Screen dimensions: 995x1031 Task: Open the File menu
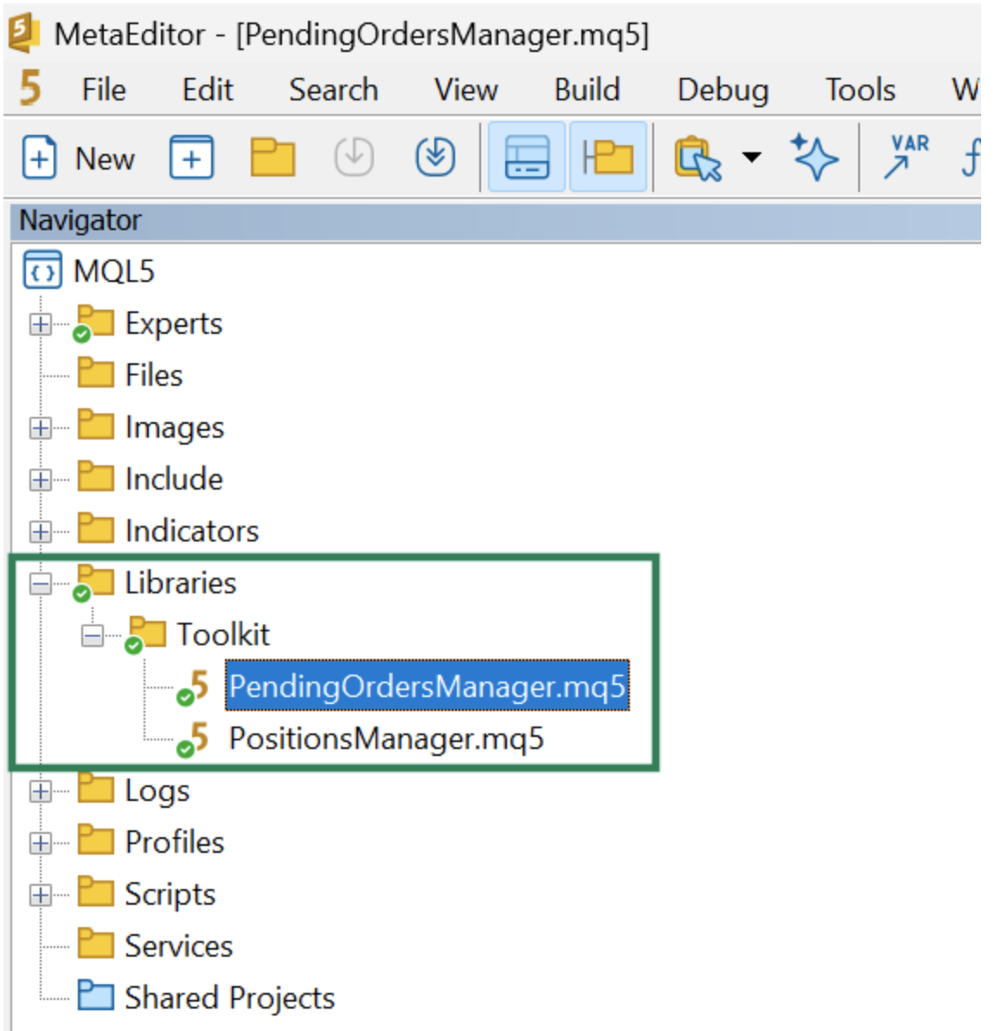(103, 89)
